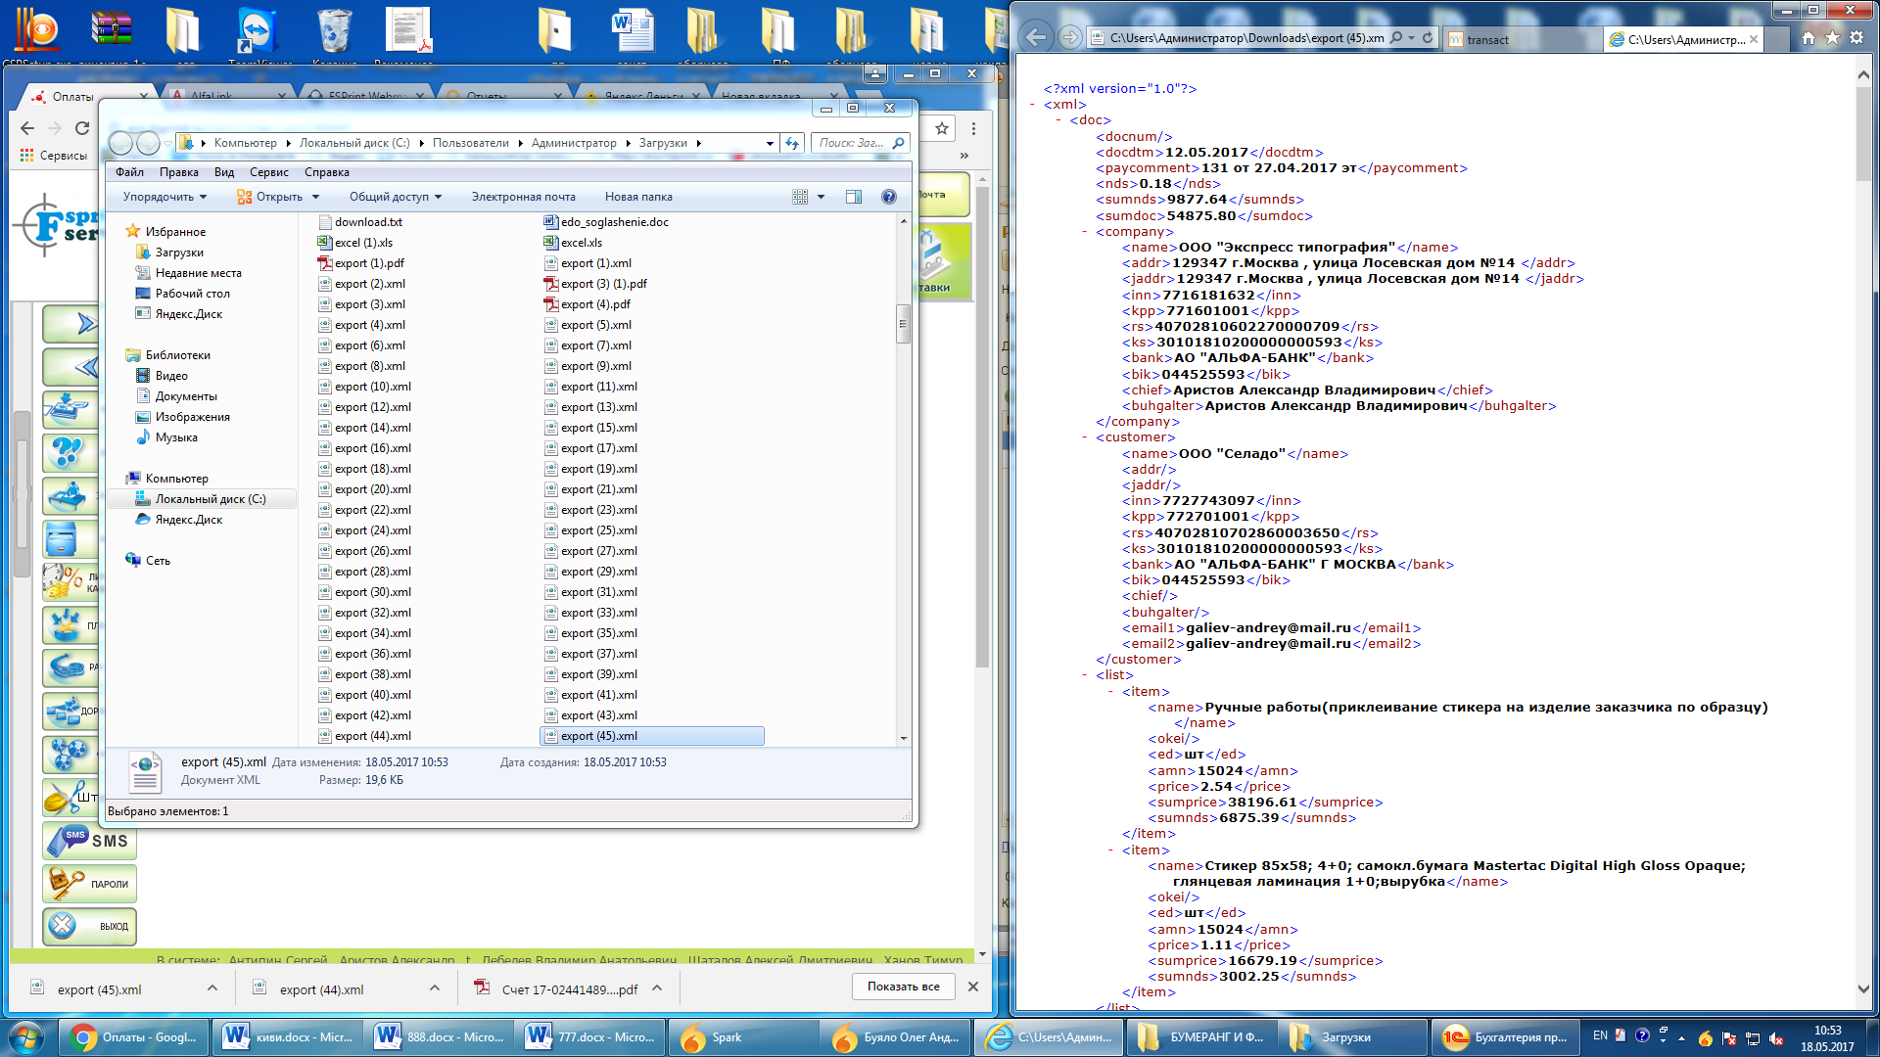This screenshot has width=1880, height=1057.
Task: Open the Вид menu
Action: 224,172
